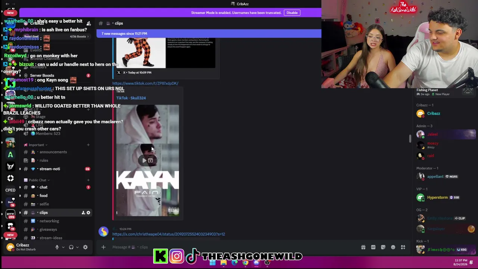The image size is (478, 269).
Task: View VIP Hyperstorm's profile
Action: point(446,198)
